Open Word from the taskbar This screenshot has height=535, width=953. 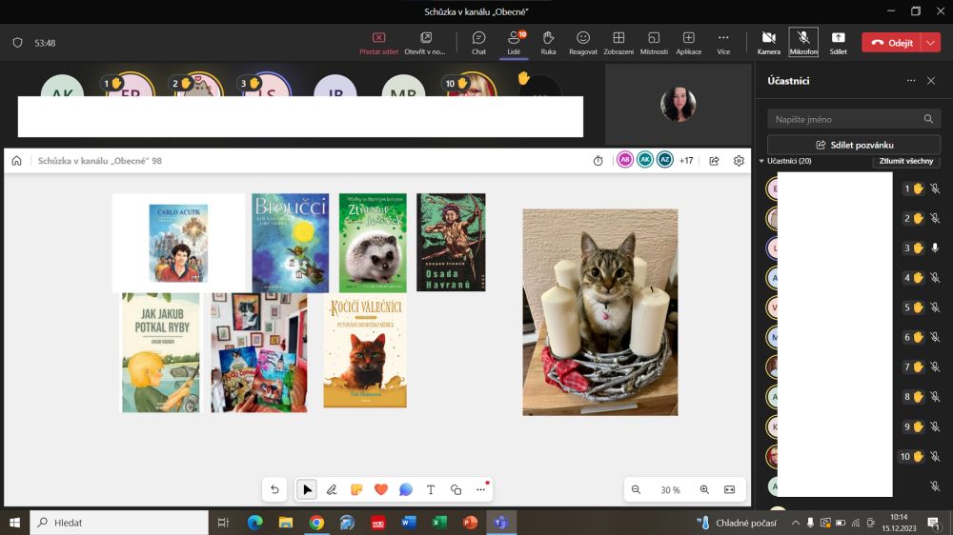tap(409, 523)
